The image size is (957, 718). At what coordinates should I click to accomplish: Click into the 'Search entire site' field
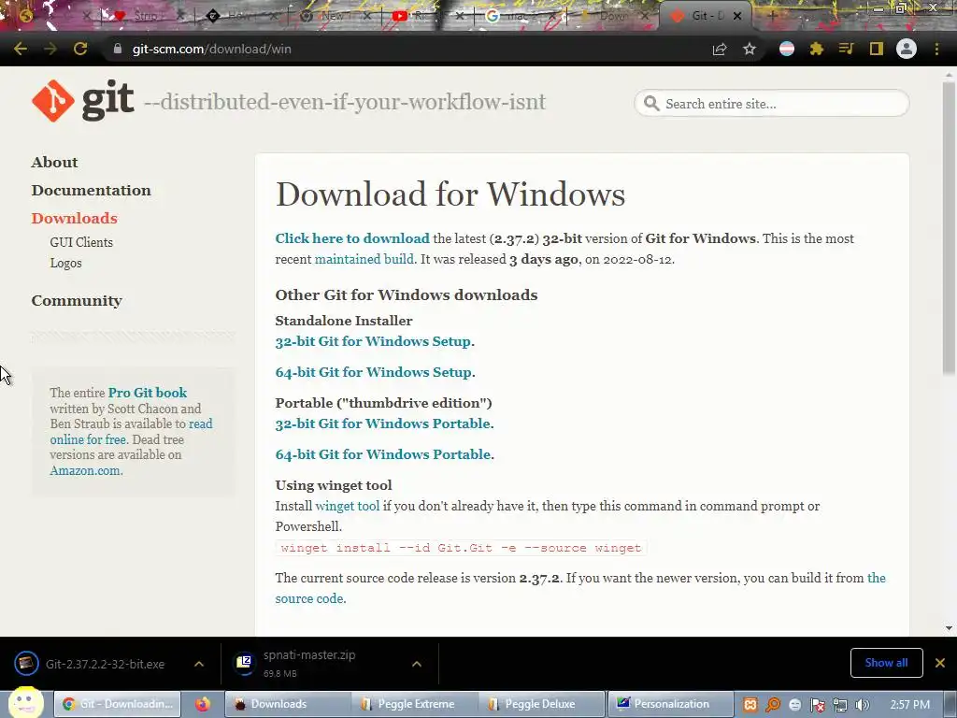pos(771,103)
